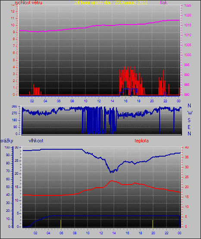This screenshot has height=239, width=201.
Task: Click the '12' wind speed axis value
Action: [13, 11]
